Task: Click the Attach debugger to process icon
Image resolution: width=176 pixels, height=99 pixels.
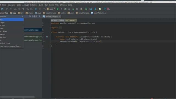Action: click(x=73, y=9)
